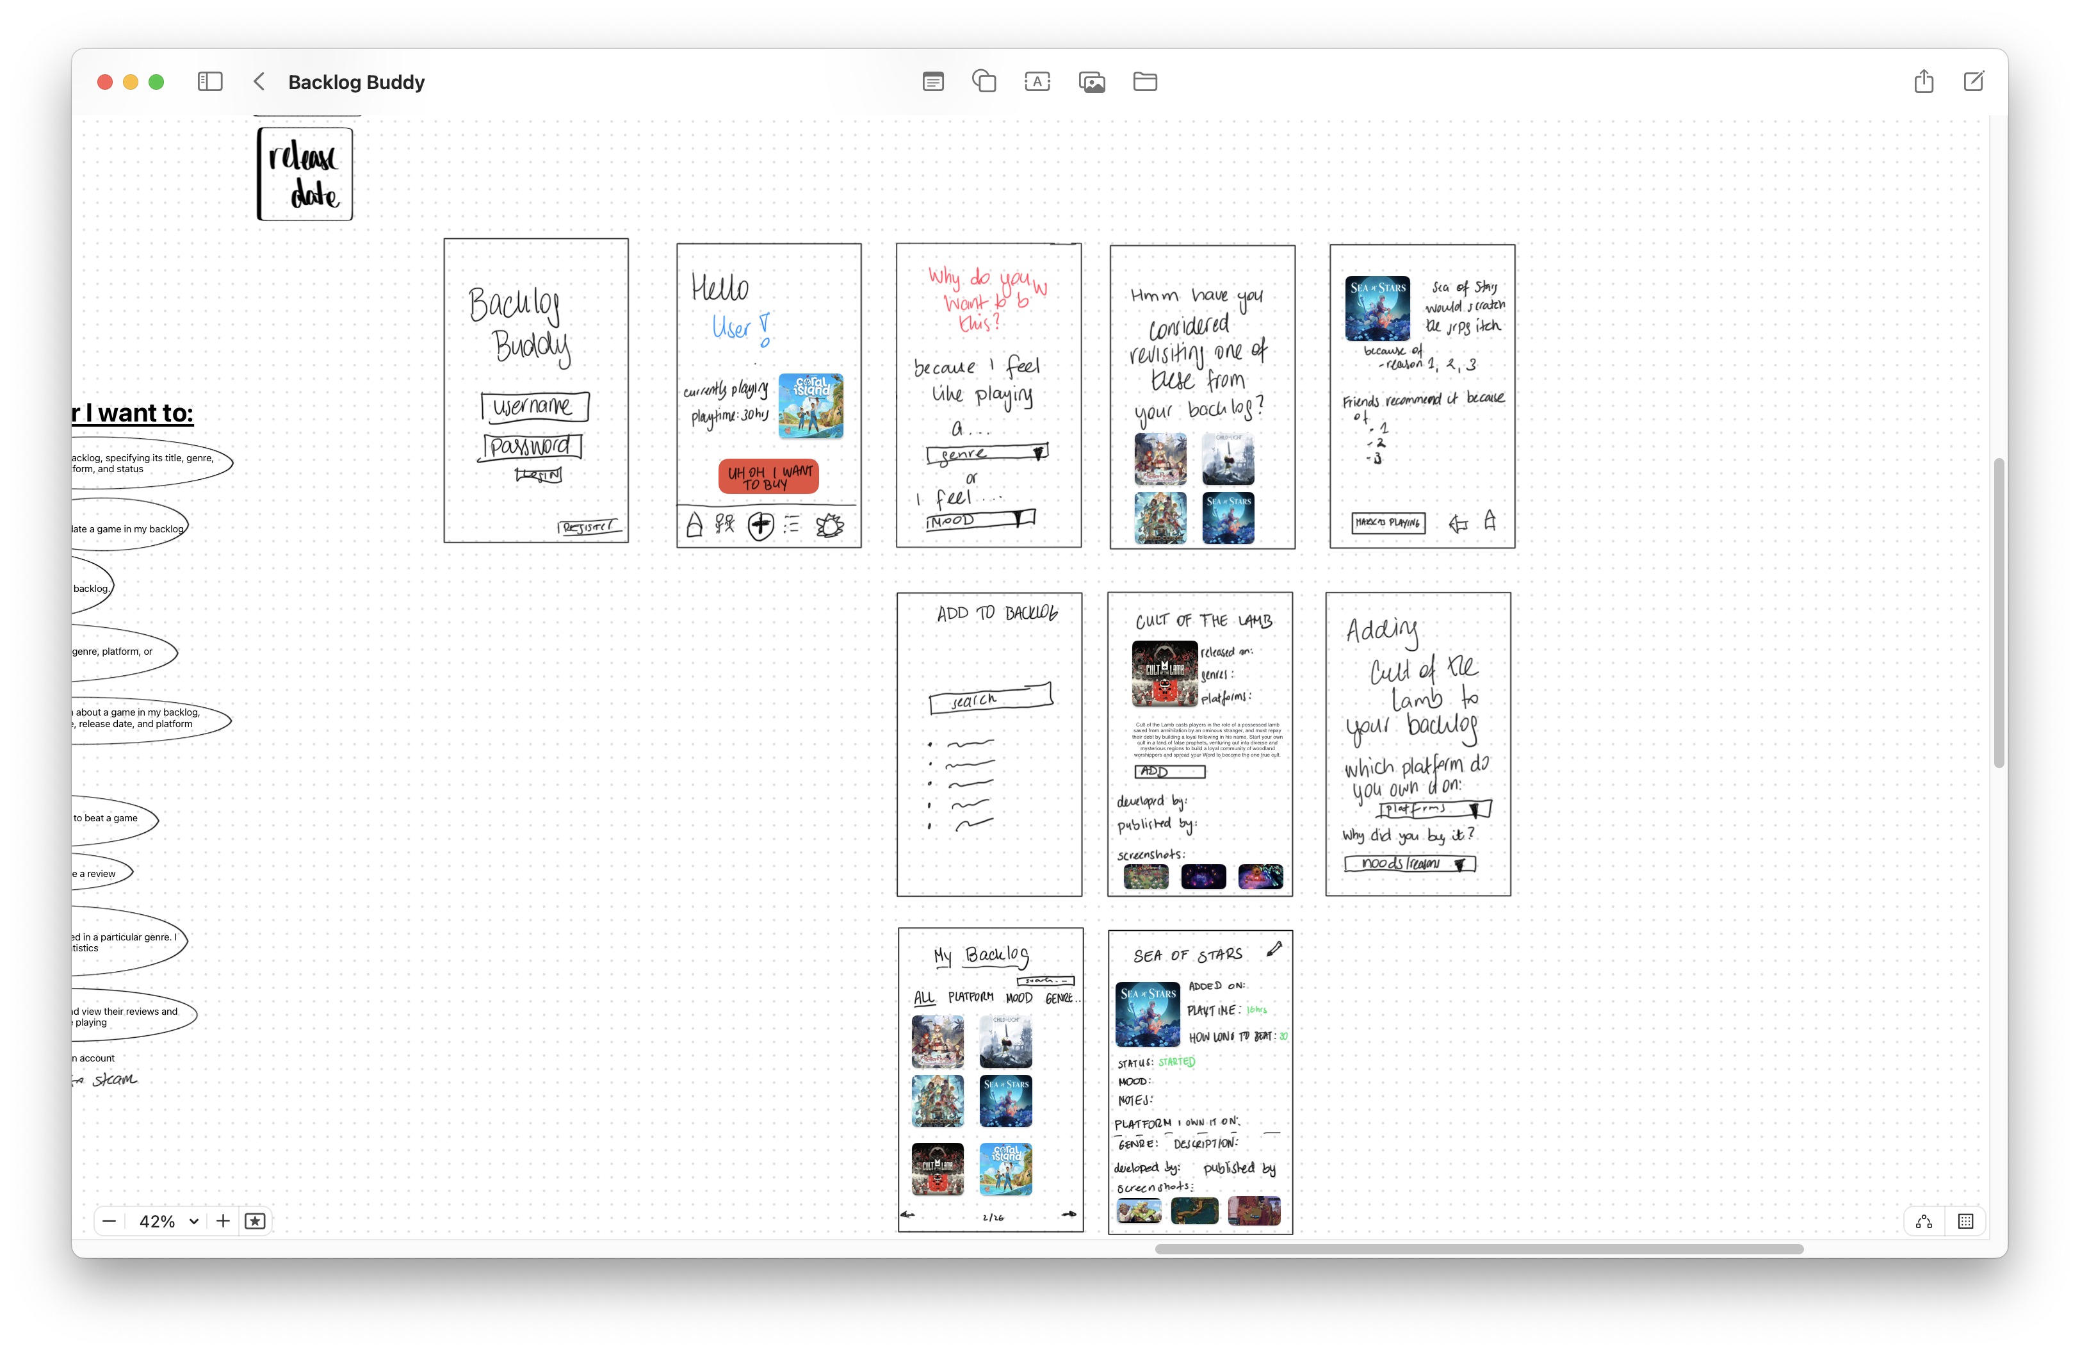Add a text box to the canvas

coord(1037,81)
